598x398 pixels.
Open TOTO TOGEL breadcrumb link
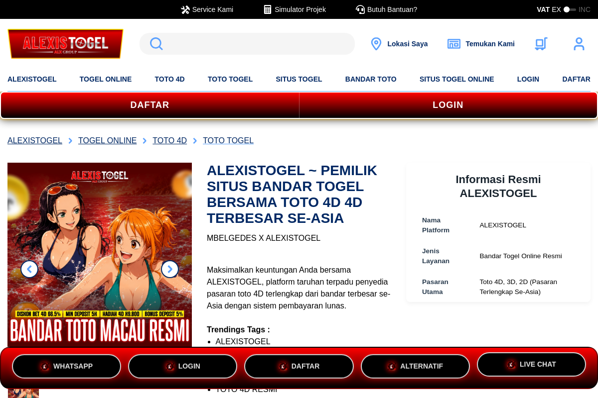tap(228, 141)
